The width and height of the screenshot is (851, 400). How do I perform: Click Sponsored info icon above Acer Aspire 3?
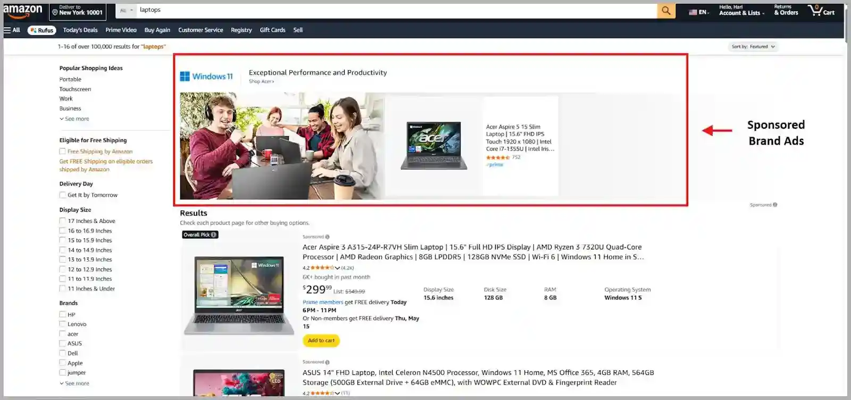pos(327,237)
